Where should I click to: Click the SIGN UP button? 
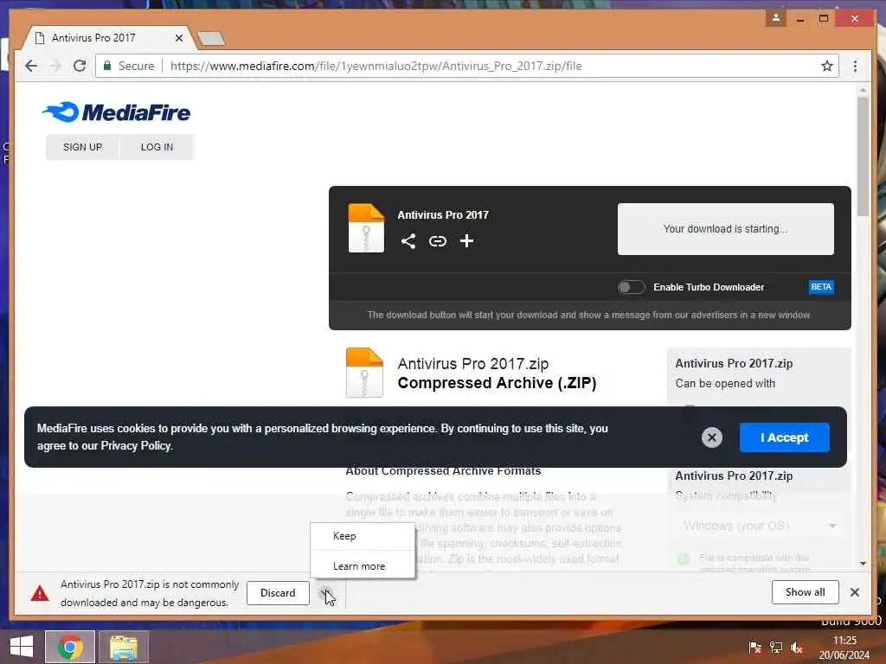click(x=82, y=147)
